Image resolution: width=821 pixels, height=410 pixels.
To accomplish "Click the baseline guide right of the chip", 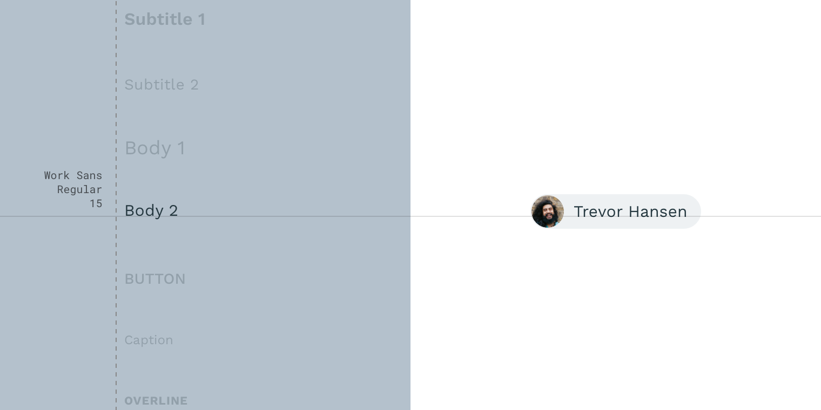I will (x=761, y=216).
